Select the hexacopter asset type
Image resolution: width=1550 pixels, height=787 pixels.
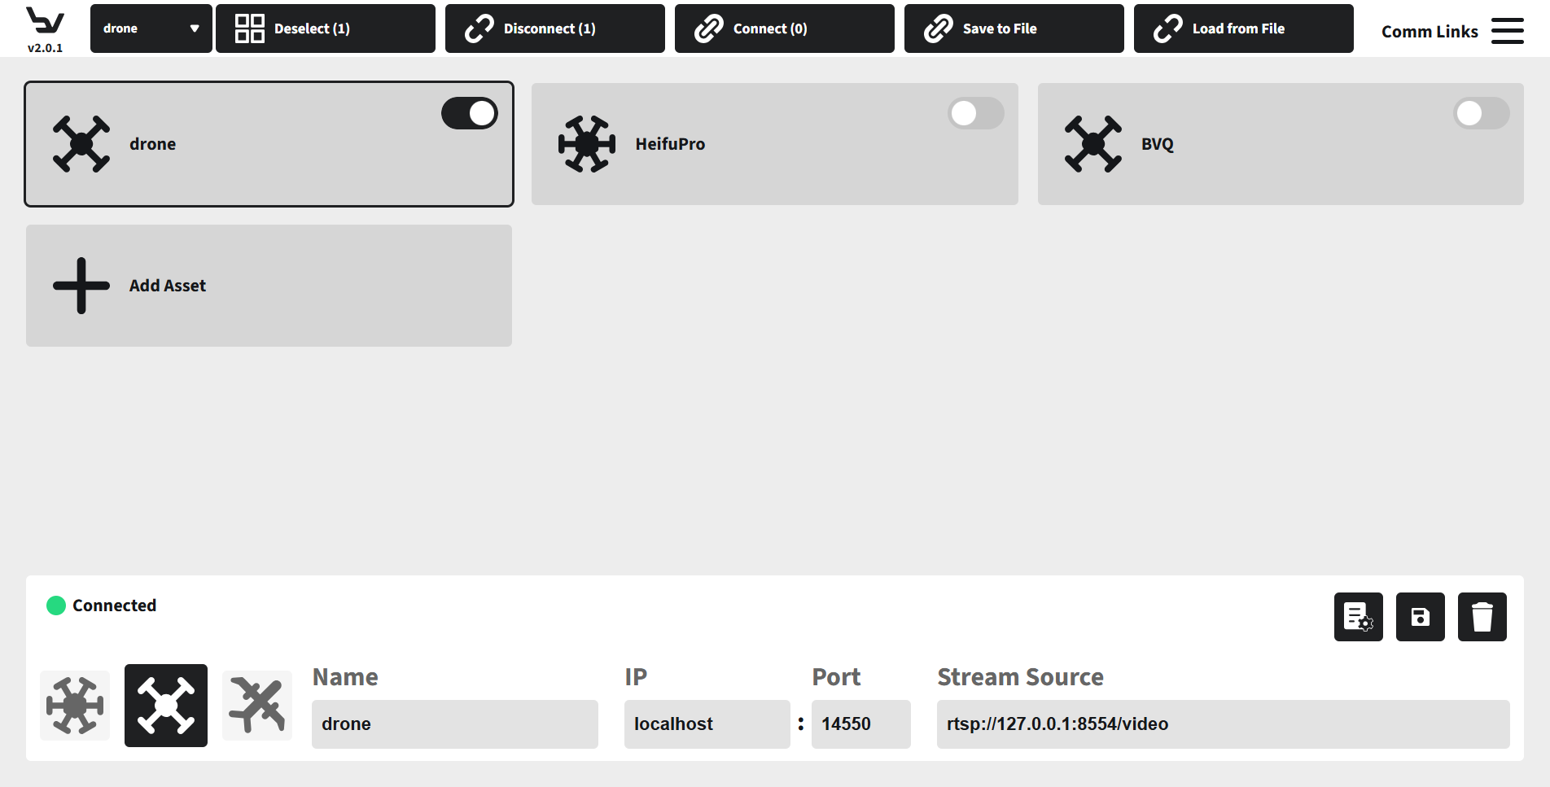74,705
